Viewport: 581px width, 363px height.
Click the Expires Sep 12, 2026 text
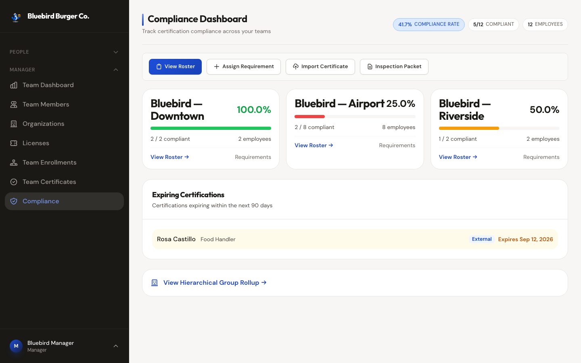[525, 239]
